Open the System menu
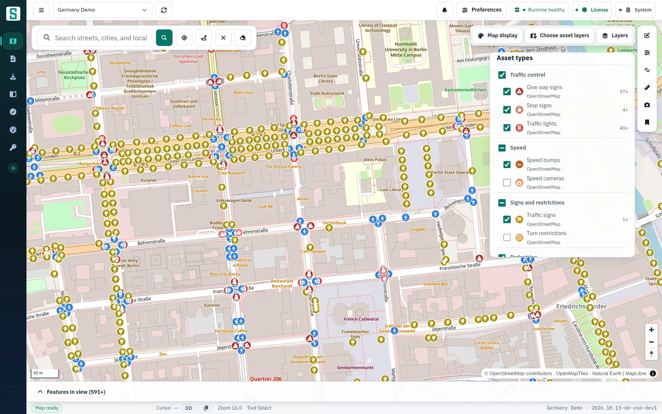 [635, 10]
